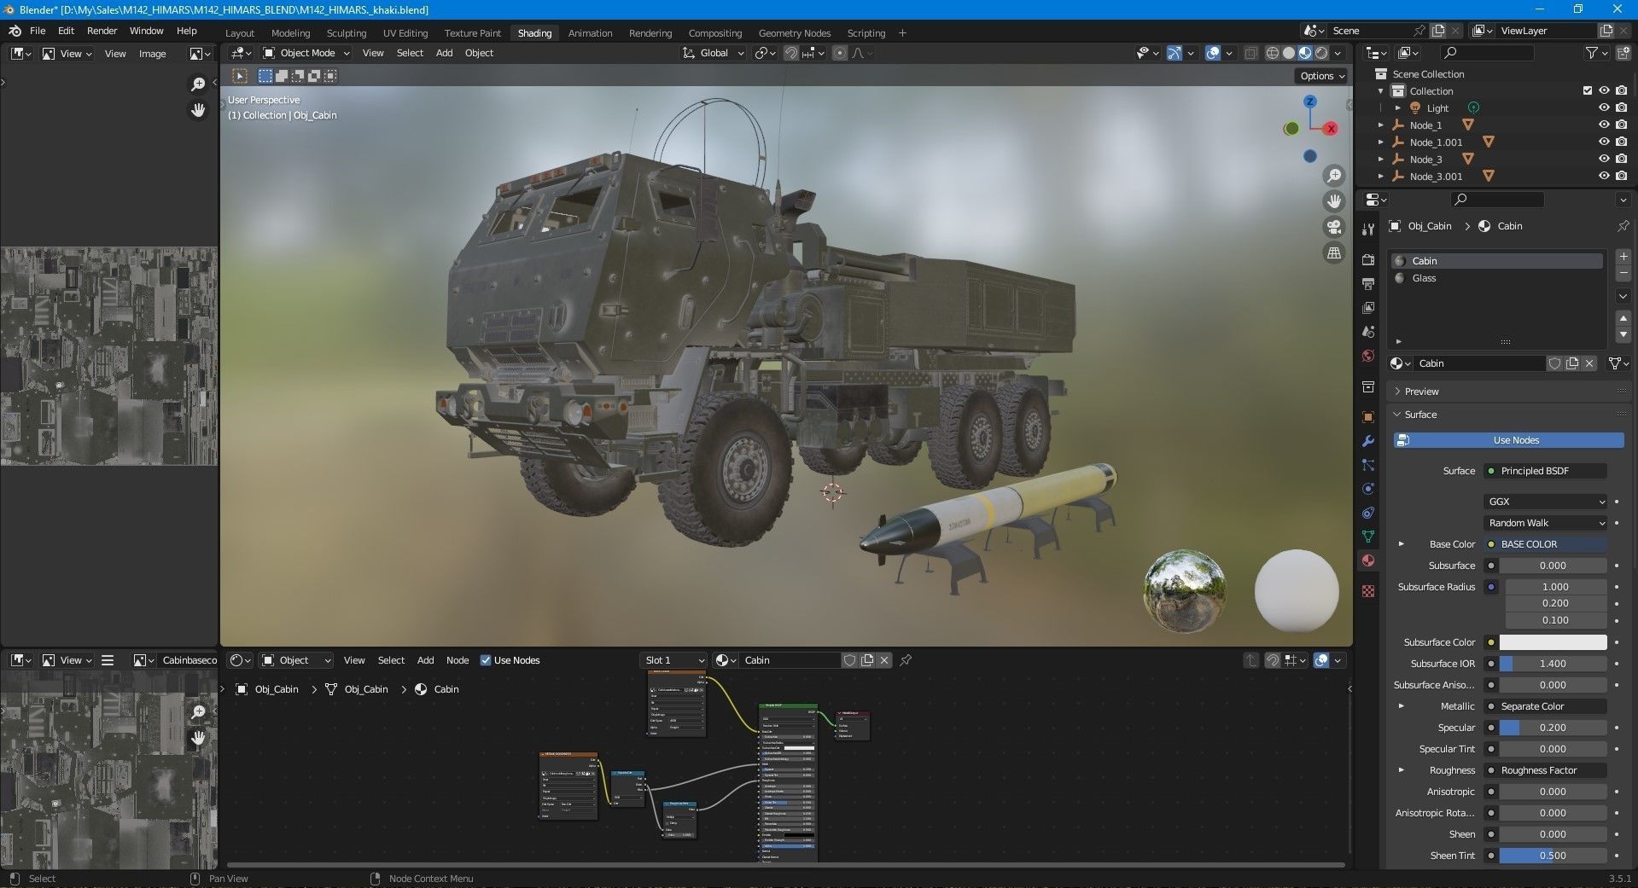Screen dimensions: 1638x888
Task: Expand Node_1.001 in outliner
Action: [1381, 142]
